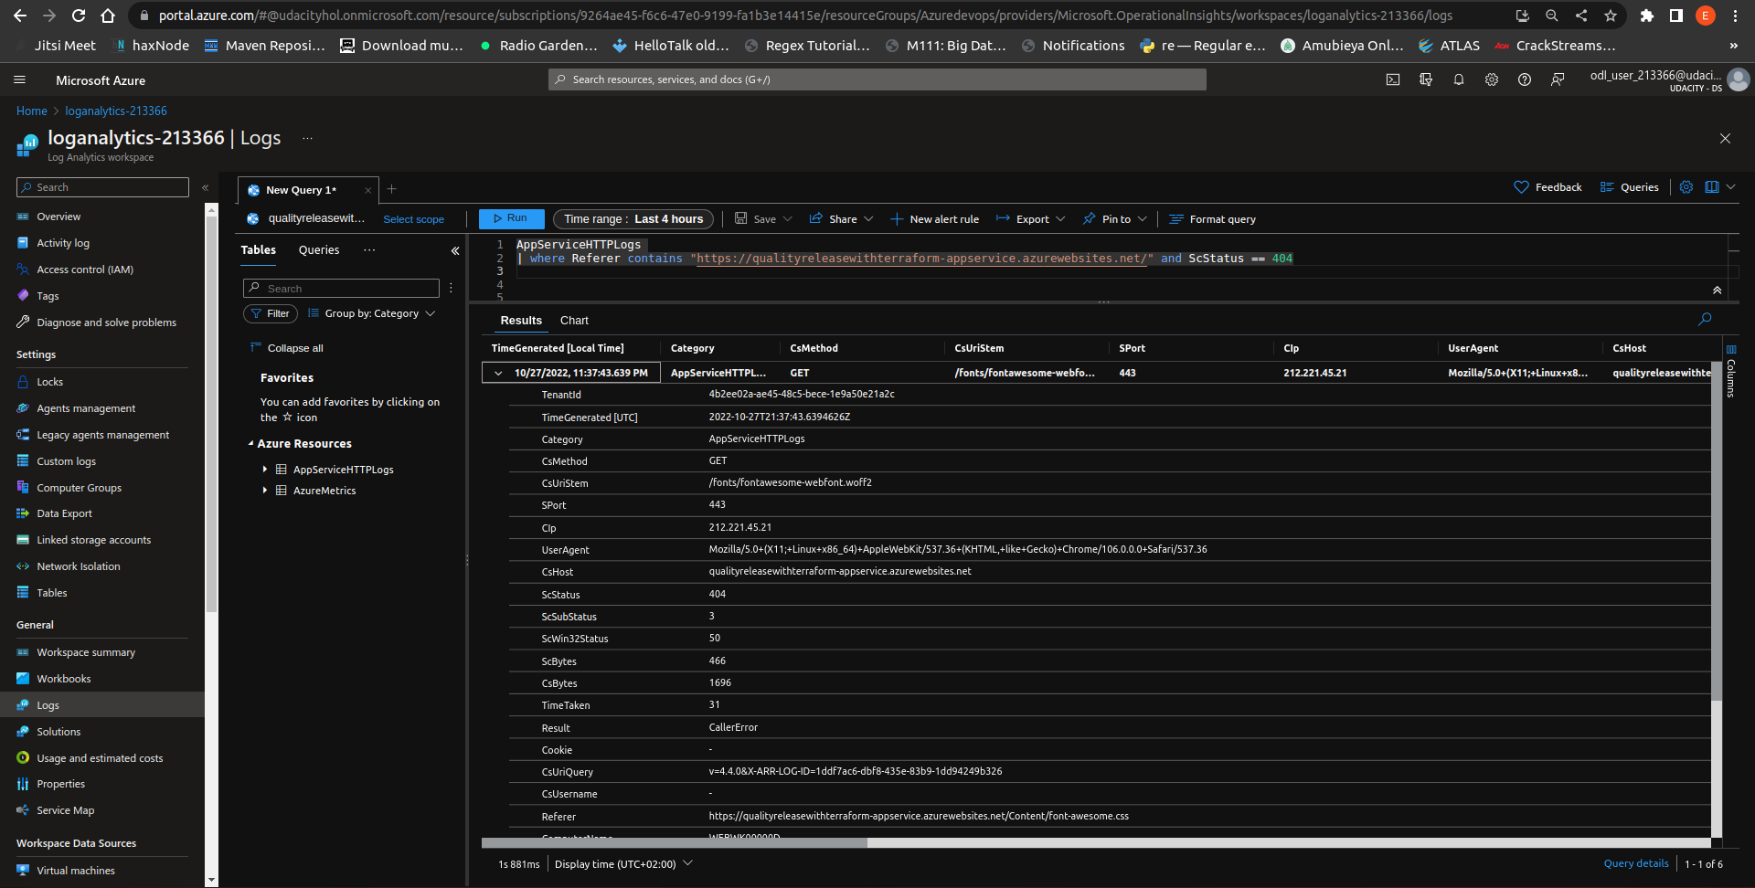Open Logs settings gear icon
Viewport: 1755px width, 888px height.
pos(1686,187)
